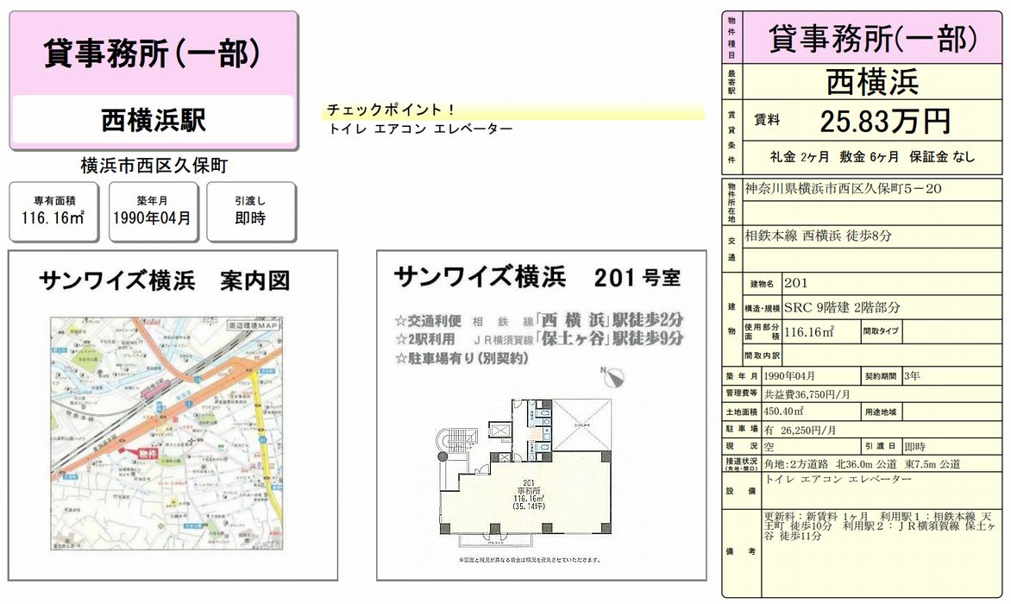
Task: Click the compass north arrow icon
Action: pyautogui.click(x=613, y=378)
